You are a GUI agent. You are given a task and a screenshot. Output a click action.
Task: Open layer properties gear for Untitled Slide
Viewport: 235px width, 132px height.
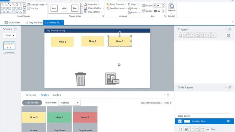(x=228, y=121)
